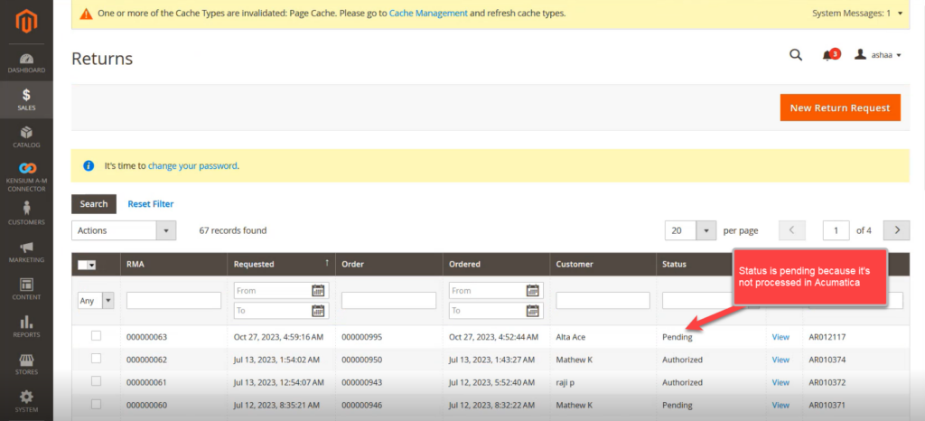925x421 pixels.
Task: Open the Sales sidebar menu
Action: pos(26,100)
